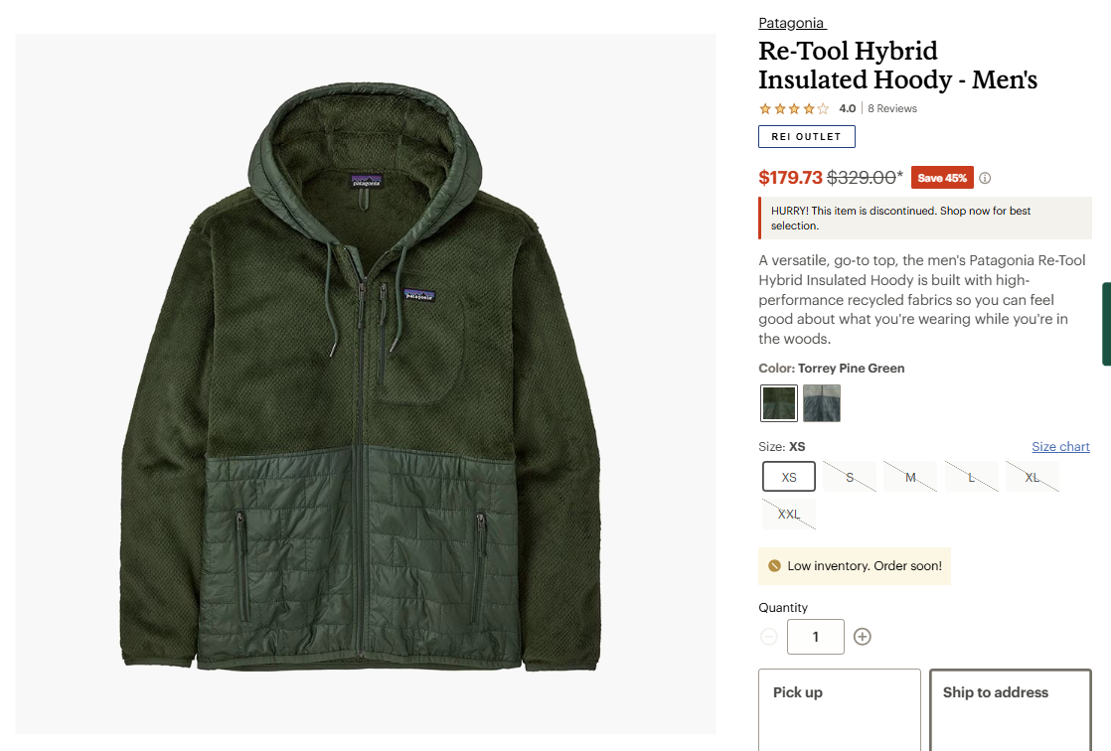Select size S option

coord(850,477)
